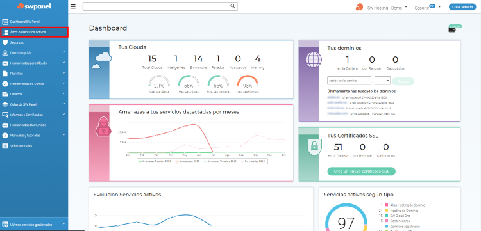Click the magnifier icon in the search bar
Image resolution: width=481 pixels, height=231 pixels.
233,6
